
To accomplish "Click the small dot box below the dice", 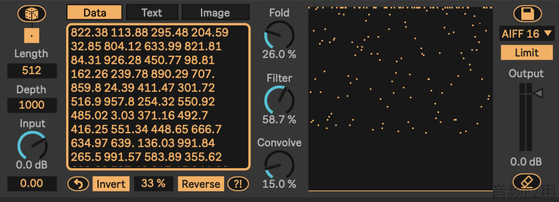I will point(31,36).
